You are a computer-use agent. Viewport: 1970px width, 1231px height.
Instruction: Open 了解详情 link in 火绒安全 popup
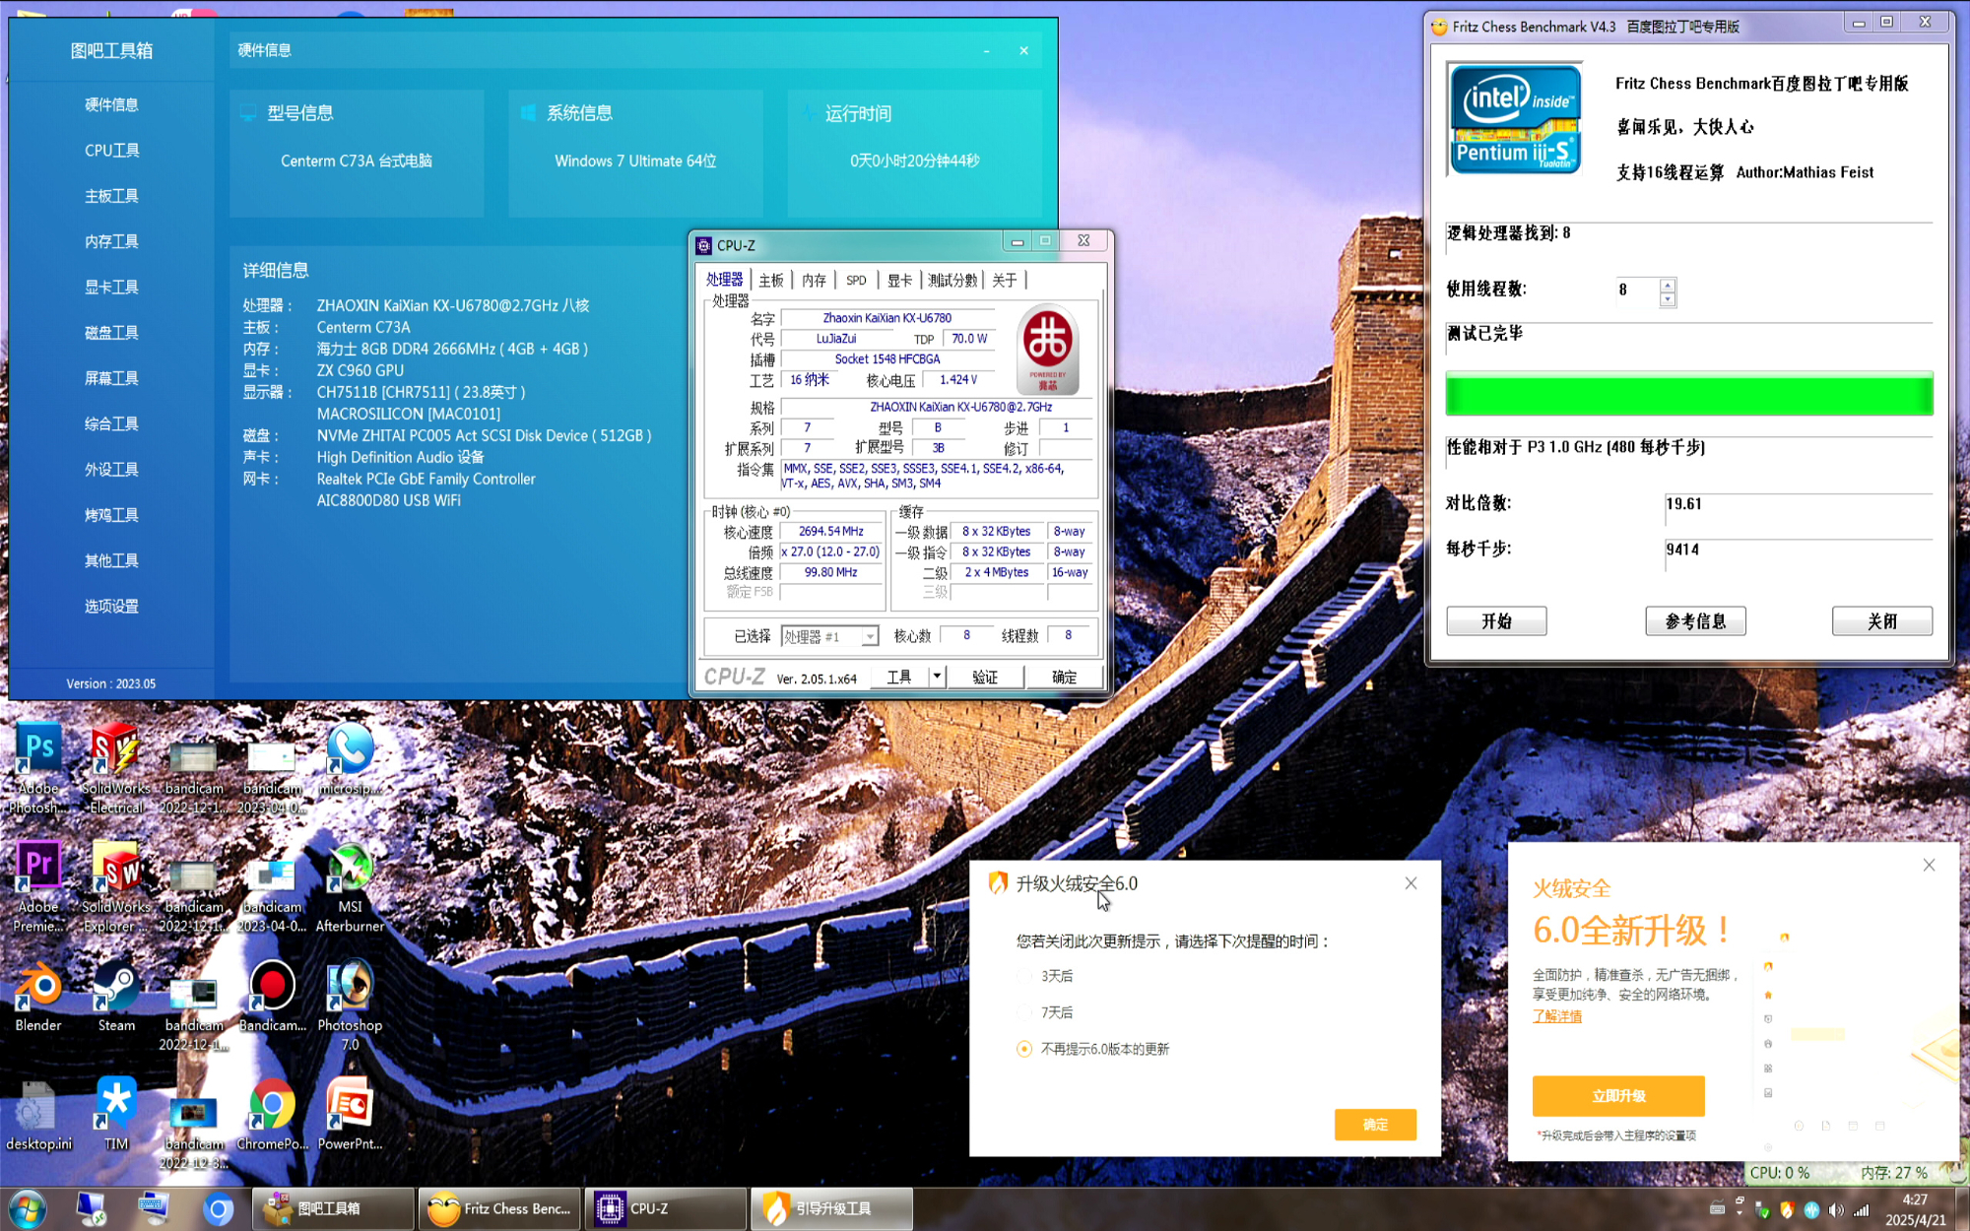tap(1557, 1016)
